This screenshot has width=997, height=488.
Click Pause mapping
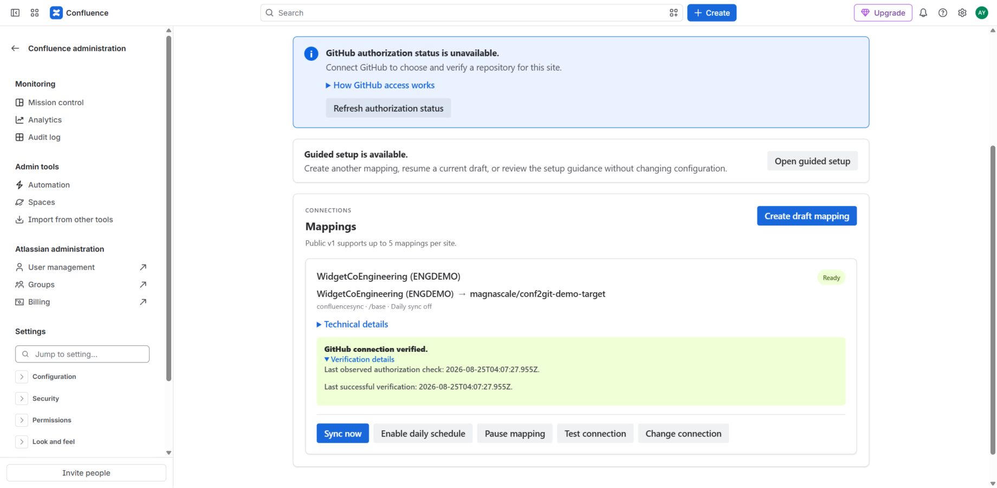coord(515,434)
